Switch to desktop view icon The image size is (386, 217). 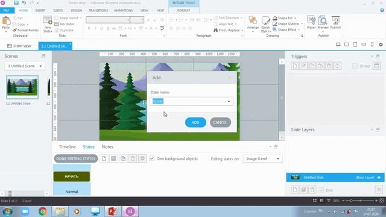(x=338, y=45)
